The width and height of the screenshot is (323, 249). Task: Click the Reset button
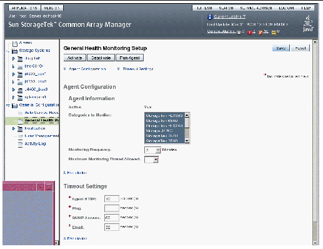point(300,48)
